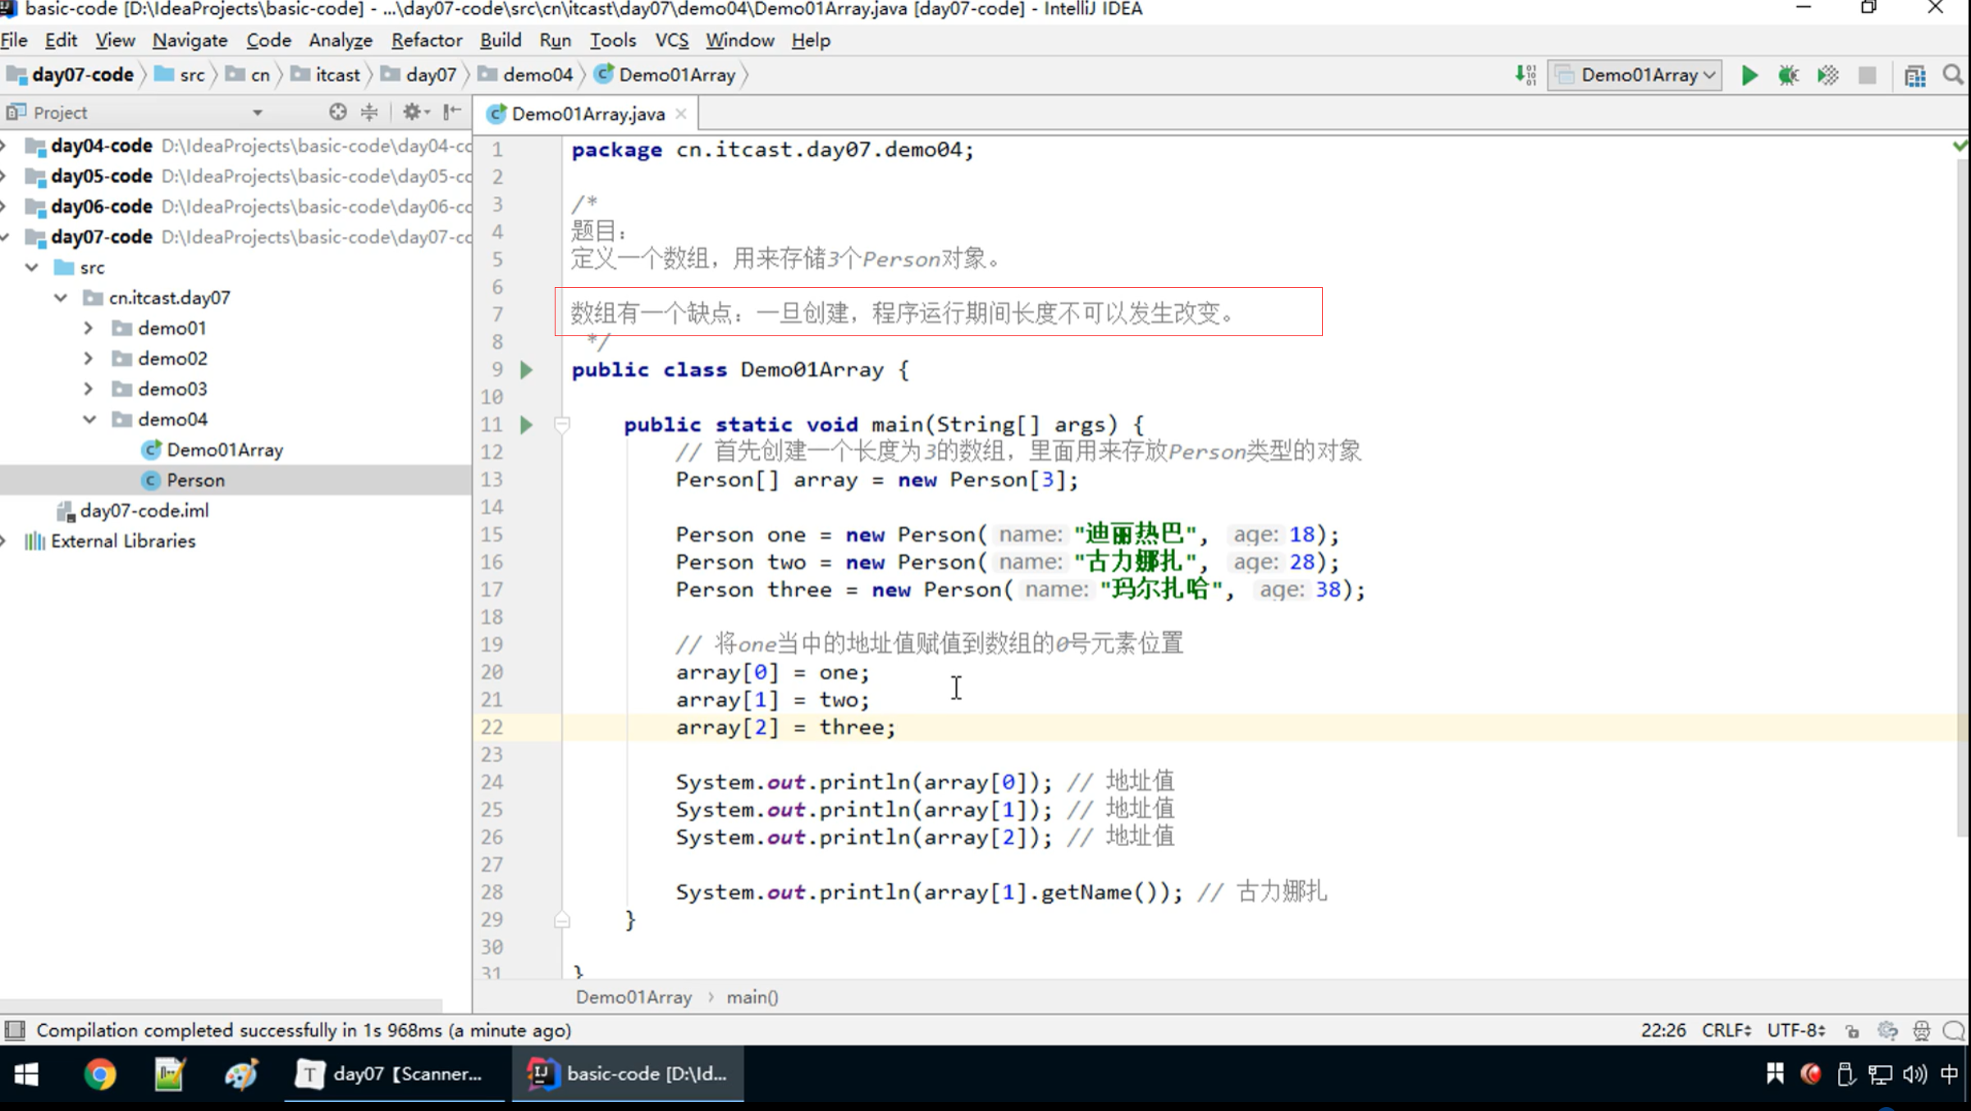This screenshot has width=1971, height=1111.
Task: Open Chrome from the Windows taskbar
Action: [100, 1073]
